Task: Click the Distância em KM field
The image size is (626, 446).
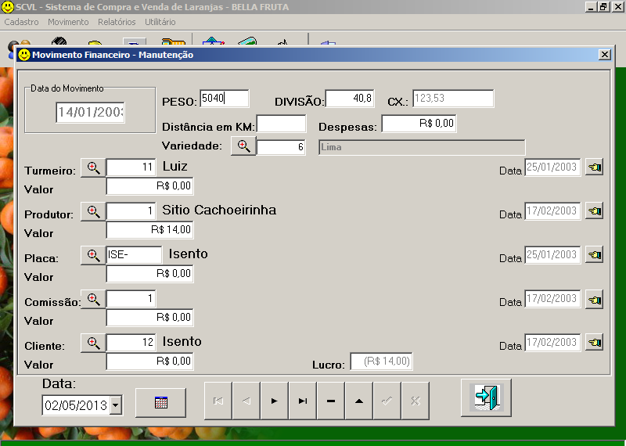Action: 281,124
